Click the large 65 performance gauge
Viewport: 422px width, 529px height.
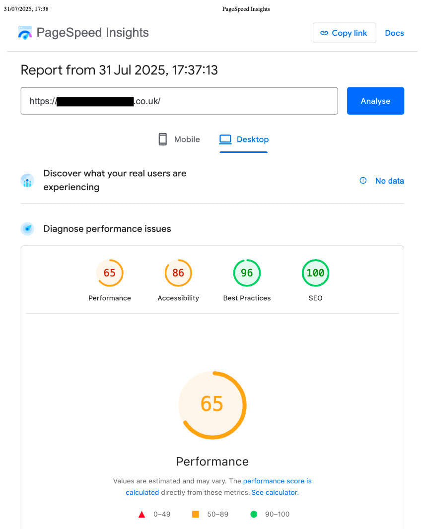click(x=212, y=405)
